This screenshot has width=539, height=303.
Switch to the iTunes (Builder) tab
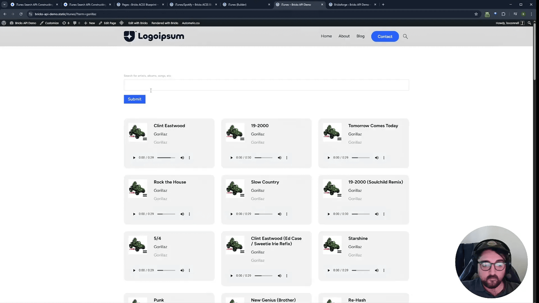(246, 4)
